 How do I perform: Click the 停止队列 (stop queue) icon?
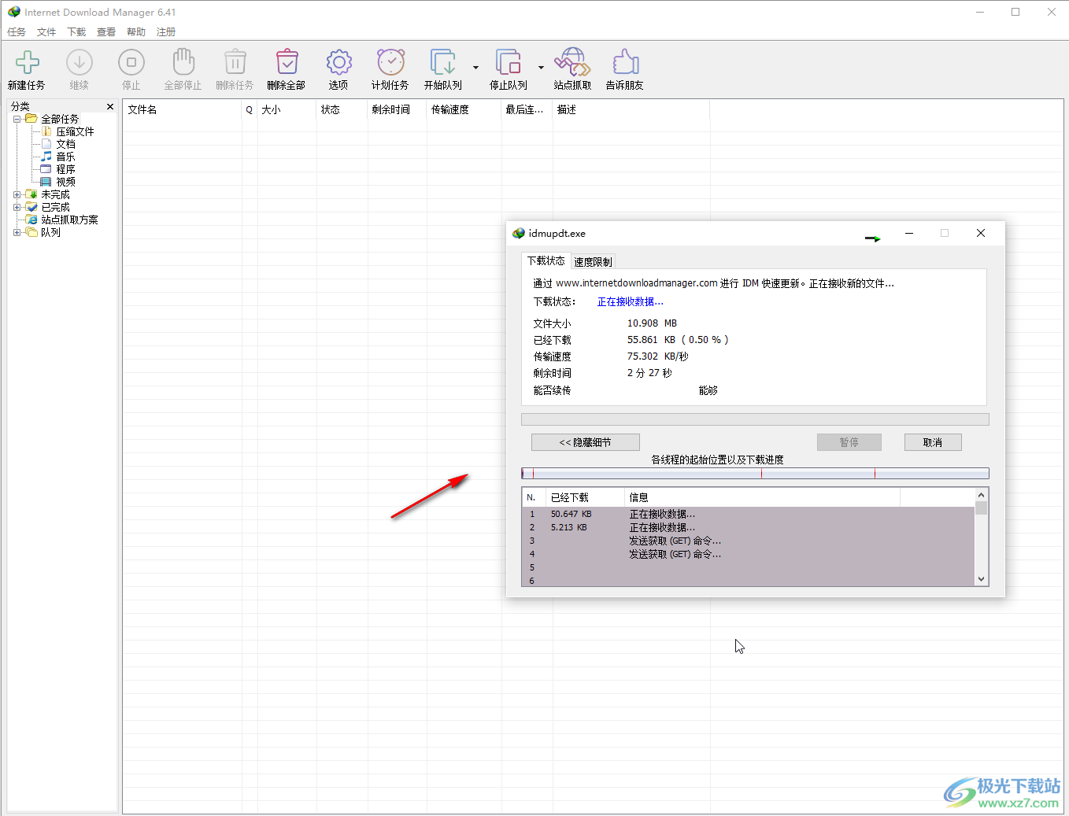pos(508,62)
